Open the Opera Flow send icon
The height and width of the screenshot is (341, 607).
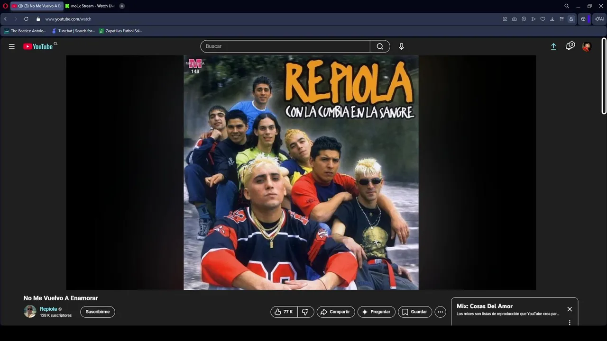pos(533,19)
